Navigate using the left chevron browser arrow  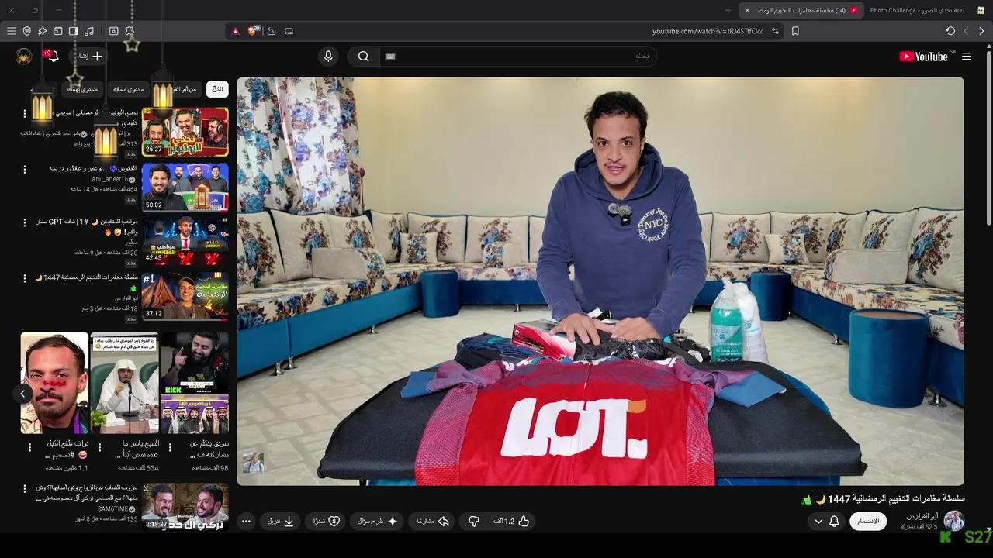pos(966,31)
